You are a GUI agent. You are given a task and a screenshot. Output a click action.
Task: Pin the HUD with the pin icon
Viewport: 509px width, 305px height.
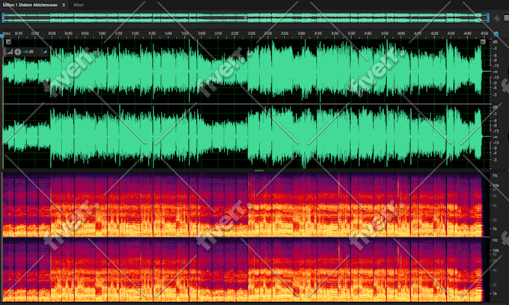click(46, 52)
